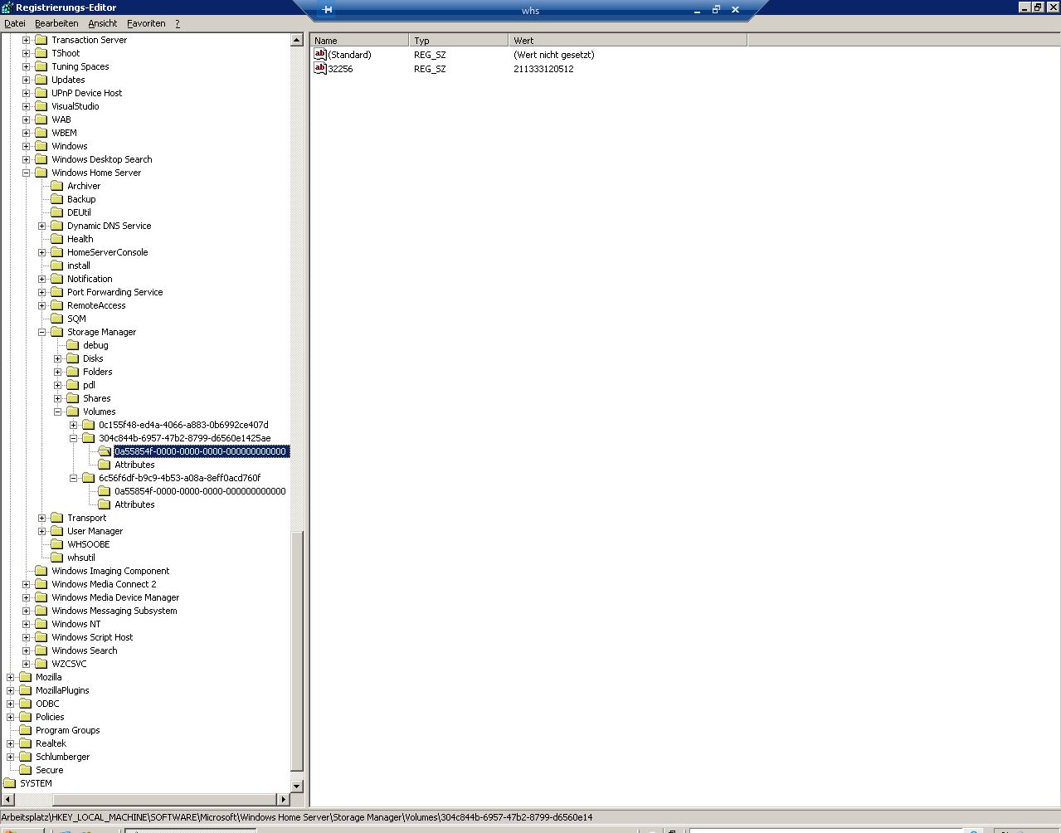The image size is (1061, 833).
Task: Select the RemoteAccess key
Action: pos(96,305)
